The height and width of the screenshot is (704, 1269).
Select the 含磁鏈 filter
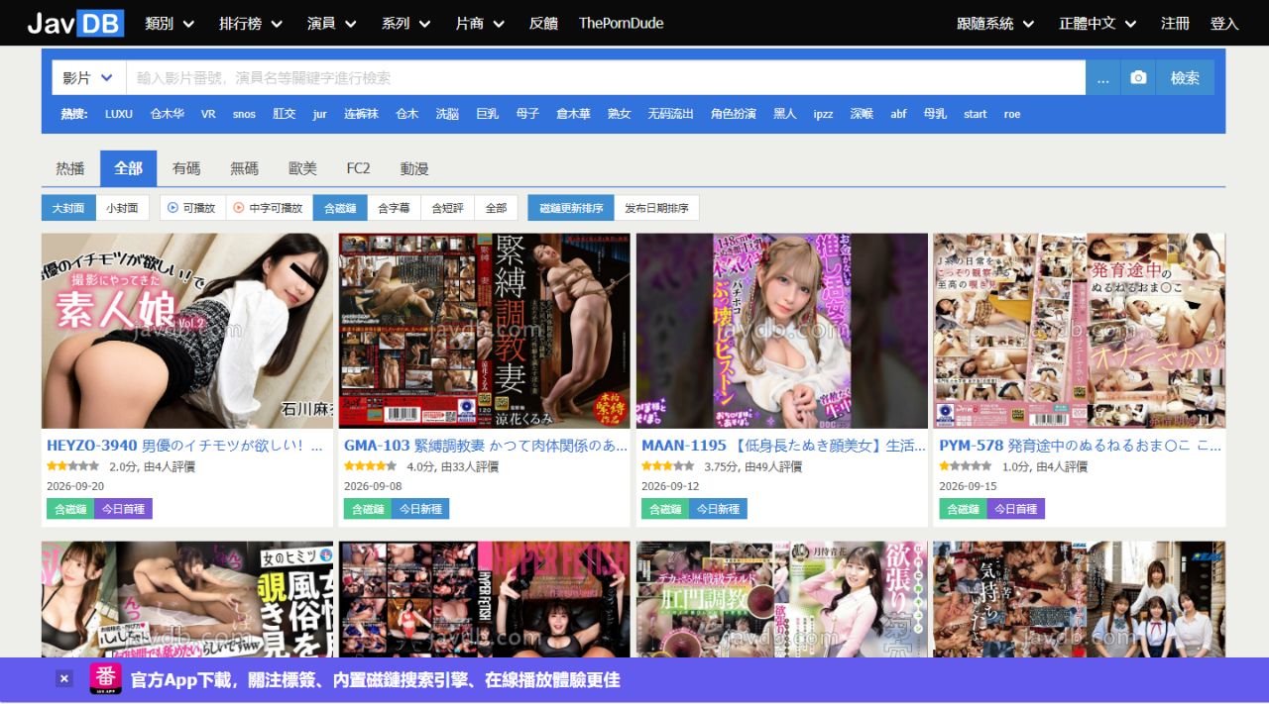tap(340, 208)
